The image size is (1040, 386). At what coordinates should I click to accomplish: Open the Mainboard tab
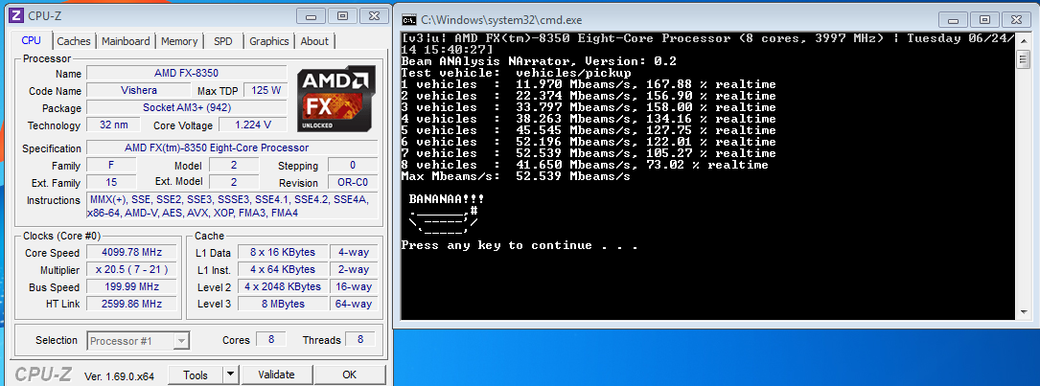(126, 41)
